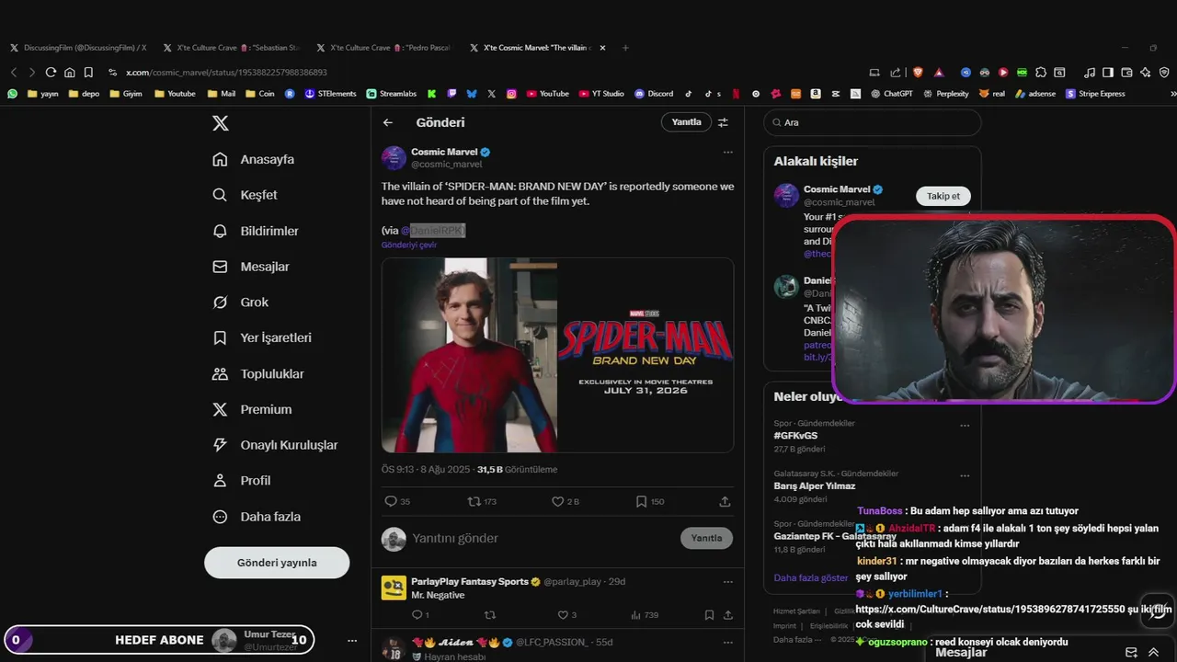Click the Ara search box

coord(873,122)
